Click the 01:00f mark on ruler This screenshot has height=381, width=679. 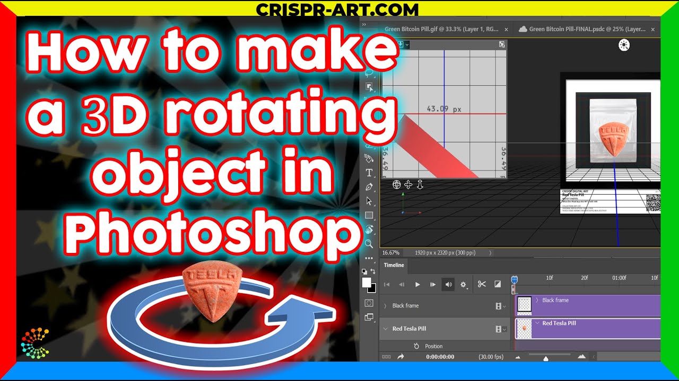point(619,278)
